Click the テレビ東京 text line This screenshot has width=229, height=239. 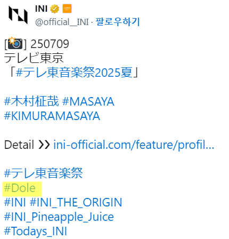(34, 58)
